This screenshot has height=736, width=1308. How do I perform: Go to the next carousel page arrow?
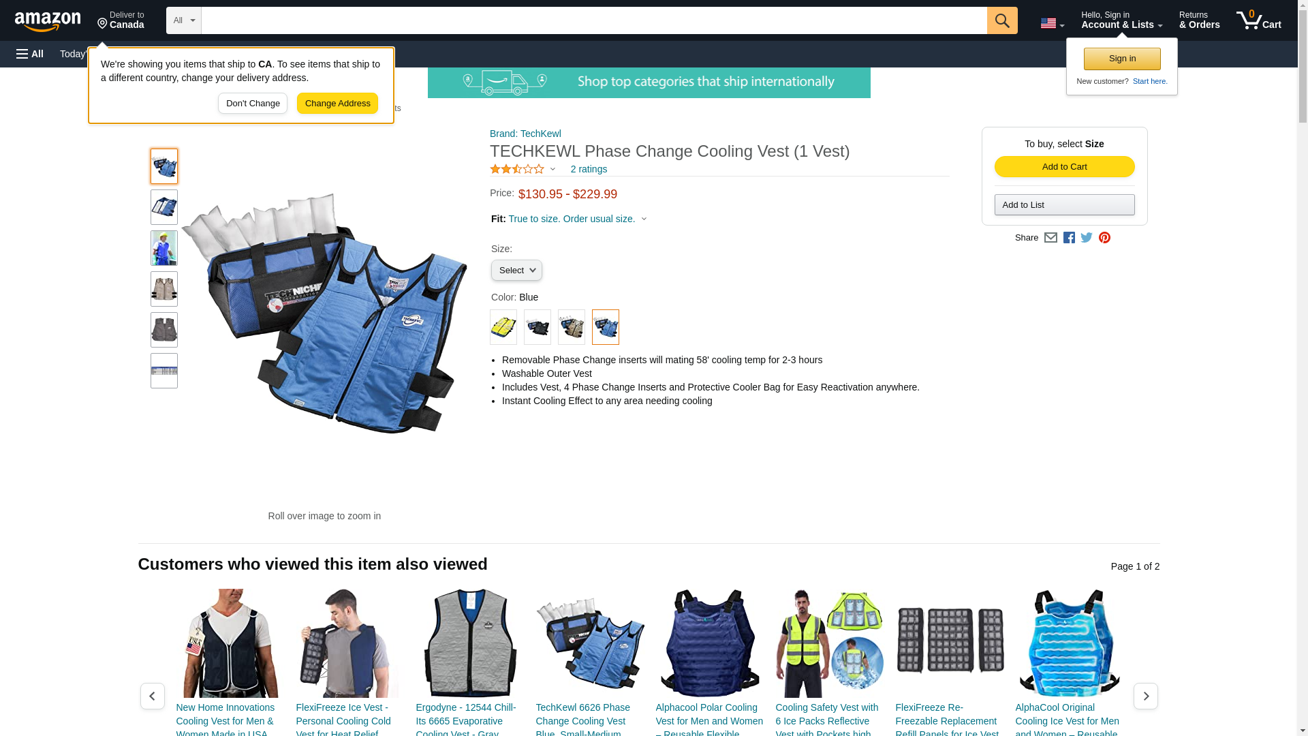pyautogui.click(x=1145, y=696)
